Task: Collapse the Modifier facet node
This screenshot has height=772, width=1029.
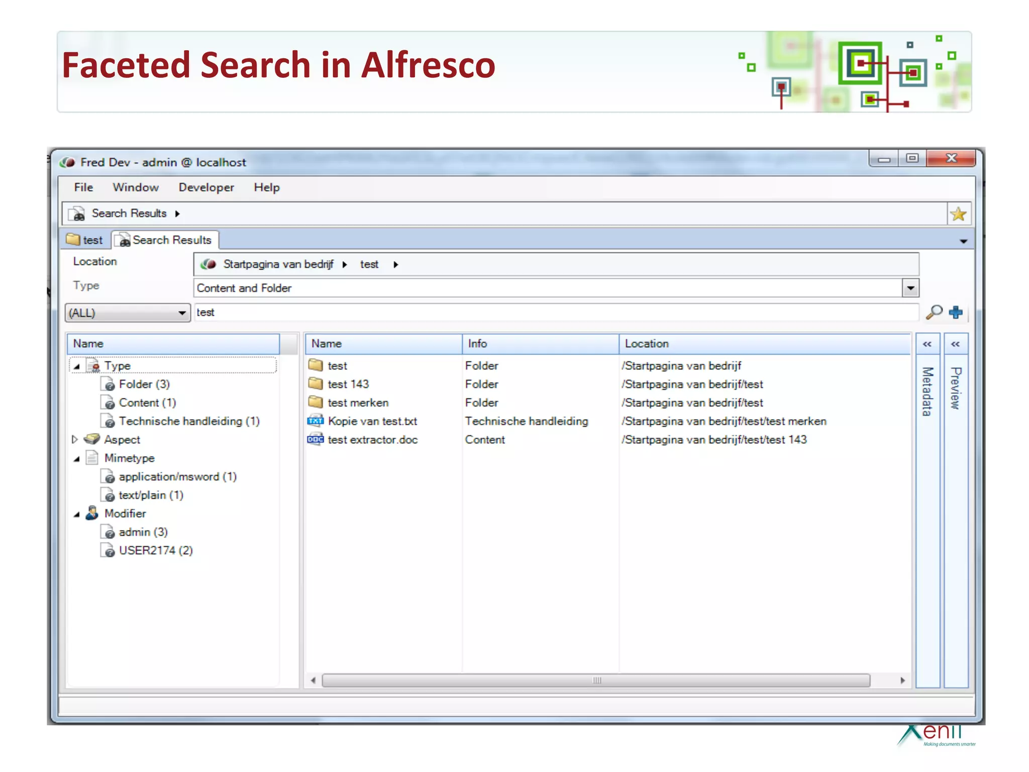Action: 76,514
